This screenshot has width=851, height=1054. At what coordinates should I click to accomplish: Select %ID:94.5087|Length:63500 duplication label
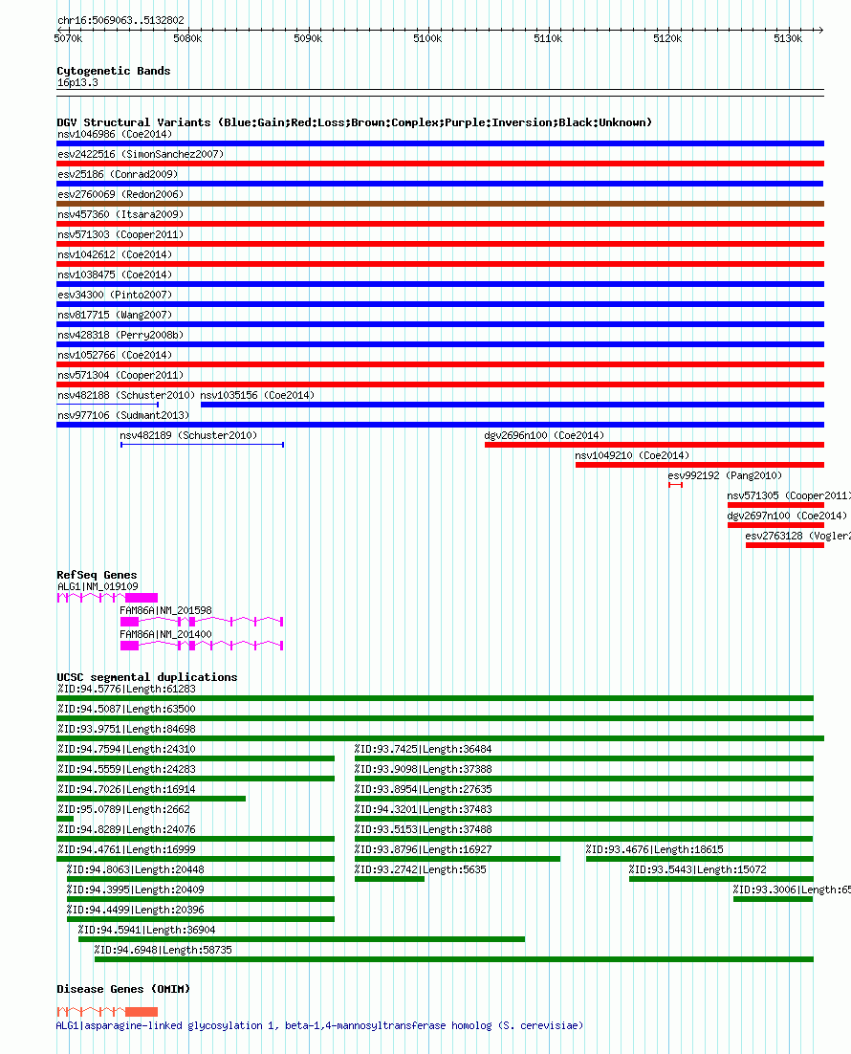[126, 709]
